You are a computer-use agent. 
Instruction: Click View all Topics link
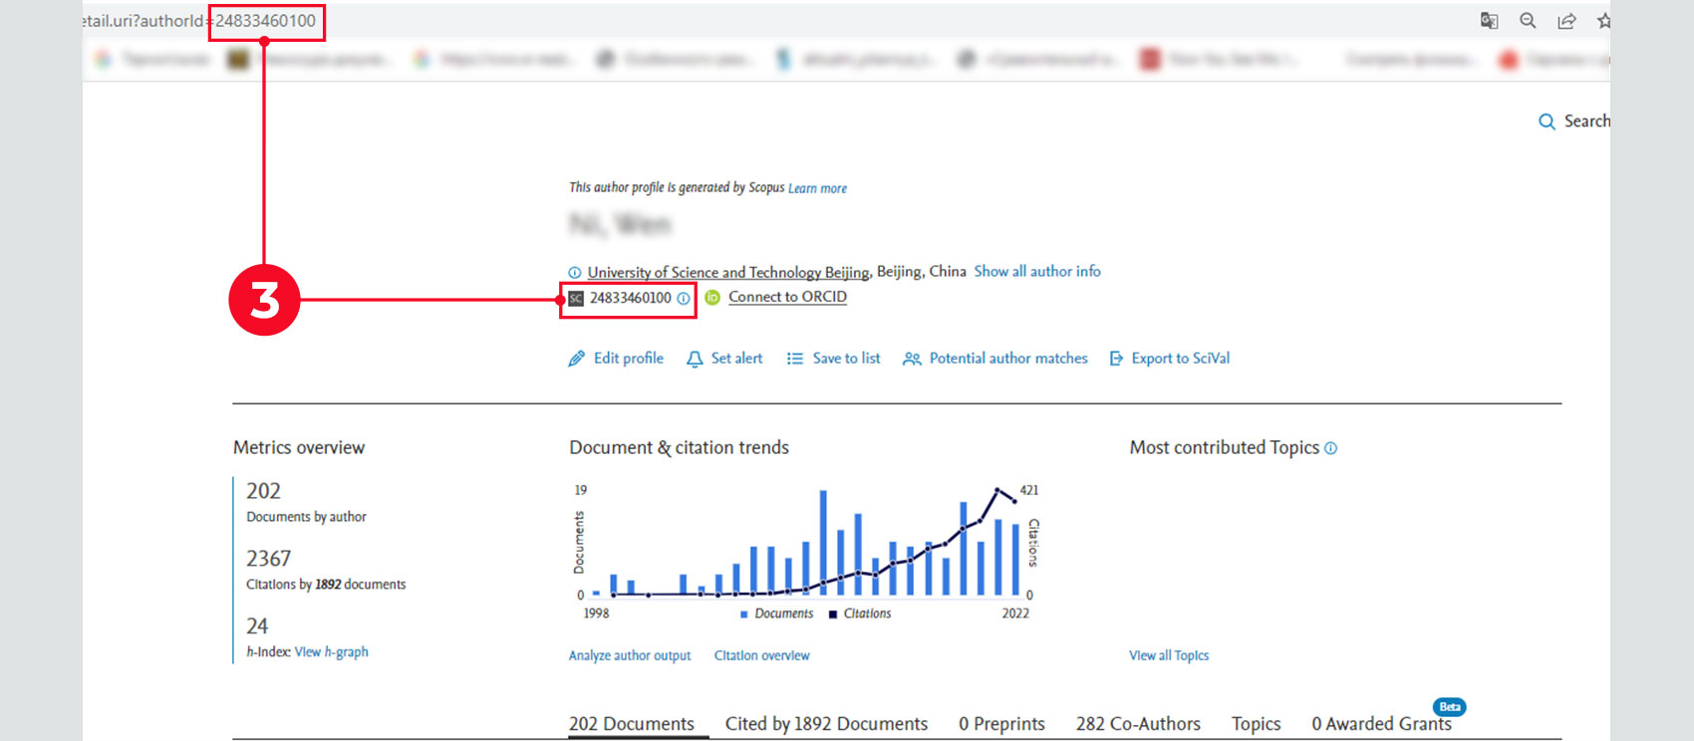[x=1169, y=655]
